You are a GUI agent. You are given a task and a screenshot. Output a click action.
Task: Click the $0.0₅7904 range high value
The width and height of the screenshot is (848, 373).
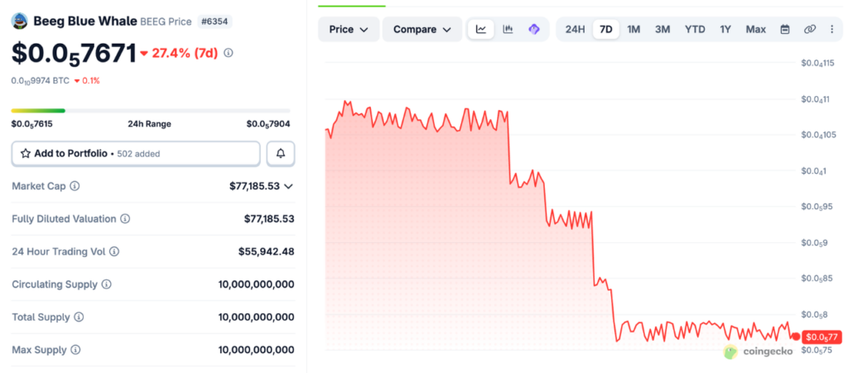tap(268, 123)
